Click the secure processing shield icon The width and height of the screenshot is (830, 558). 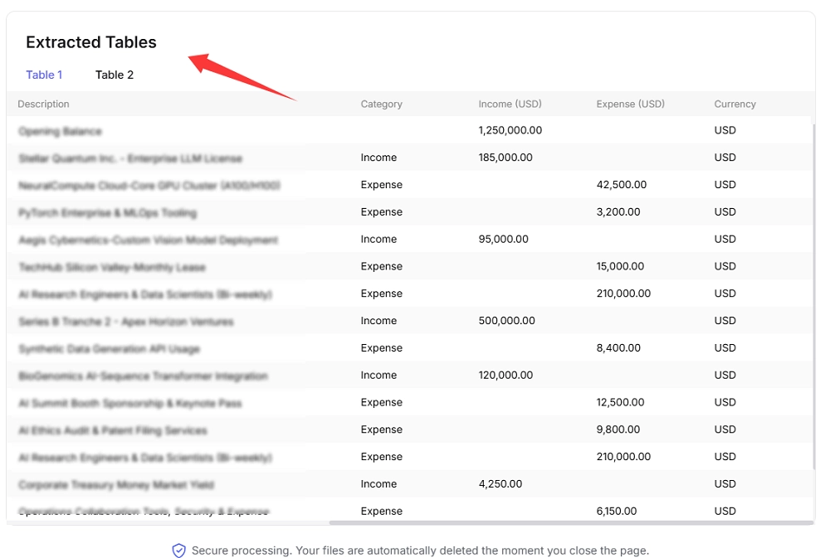(x=179, y=550)
